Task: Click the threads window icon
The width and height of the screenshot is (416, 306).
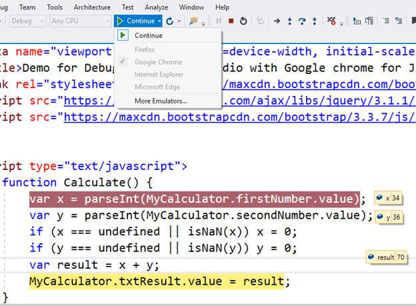Action: pos(357,21)
